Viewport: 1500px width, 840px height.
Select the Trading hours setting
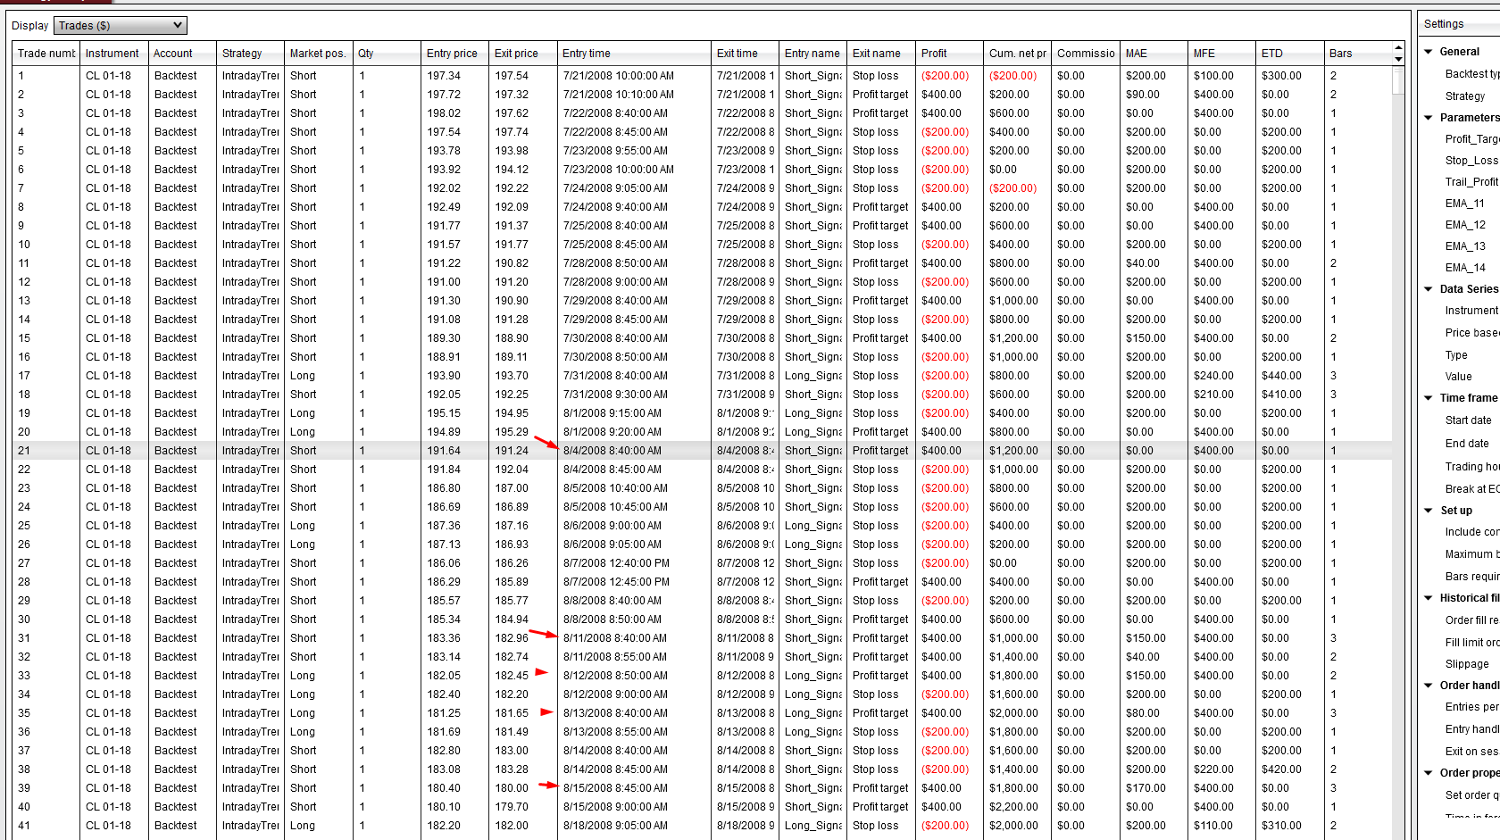(1472, 467)
